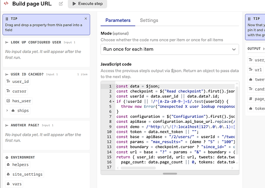The height and width of the screenshot is (188, 265).
Task: Click the Execute step button
Action: pos(88,4)
